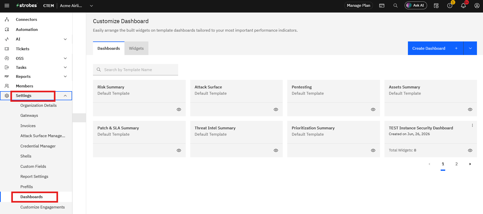Click the Manage Plan button
This screenshot has width=483, height=214.
[x=359, y=6]
